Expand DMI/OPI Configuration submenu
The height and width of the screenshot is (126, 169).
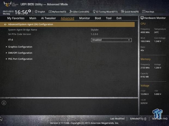(20, 53)
